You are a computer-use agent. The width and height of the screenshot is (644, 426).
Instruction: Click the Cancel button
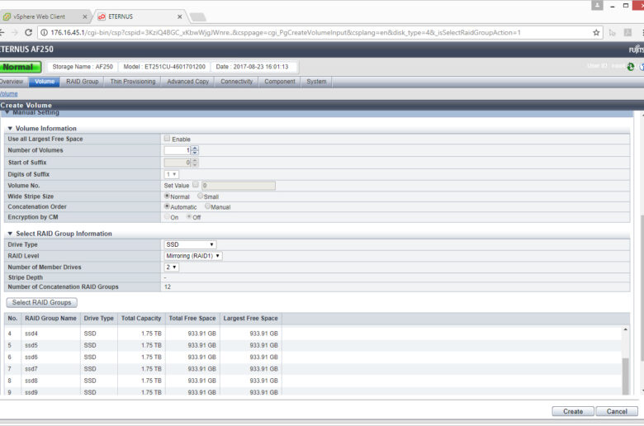coord(617,411)
